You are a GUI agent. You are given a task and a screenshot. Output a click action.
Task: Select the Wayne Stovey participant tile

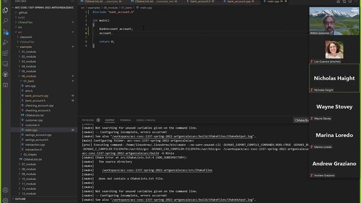pyautogui.click(x=334, y=107)
